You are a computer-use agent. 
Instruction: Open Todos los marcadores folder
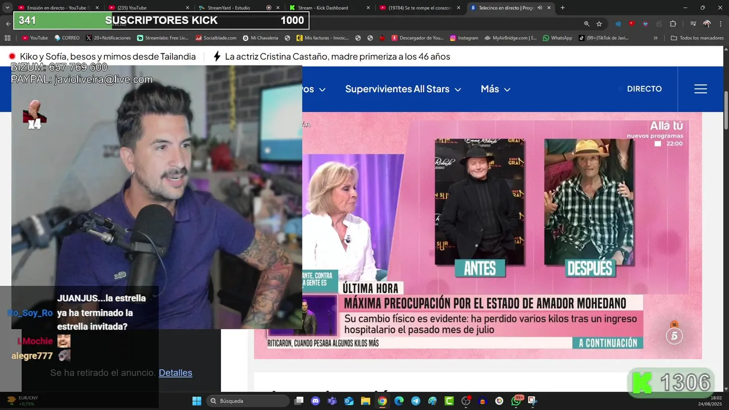coord(697,38)
